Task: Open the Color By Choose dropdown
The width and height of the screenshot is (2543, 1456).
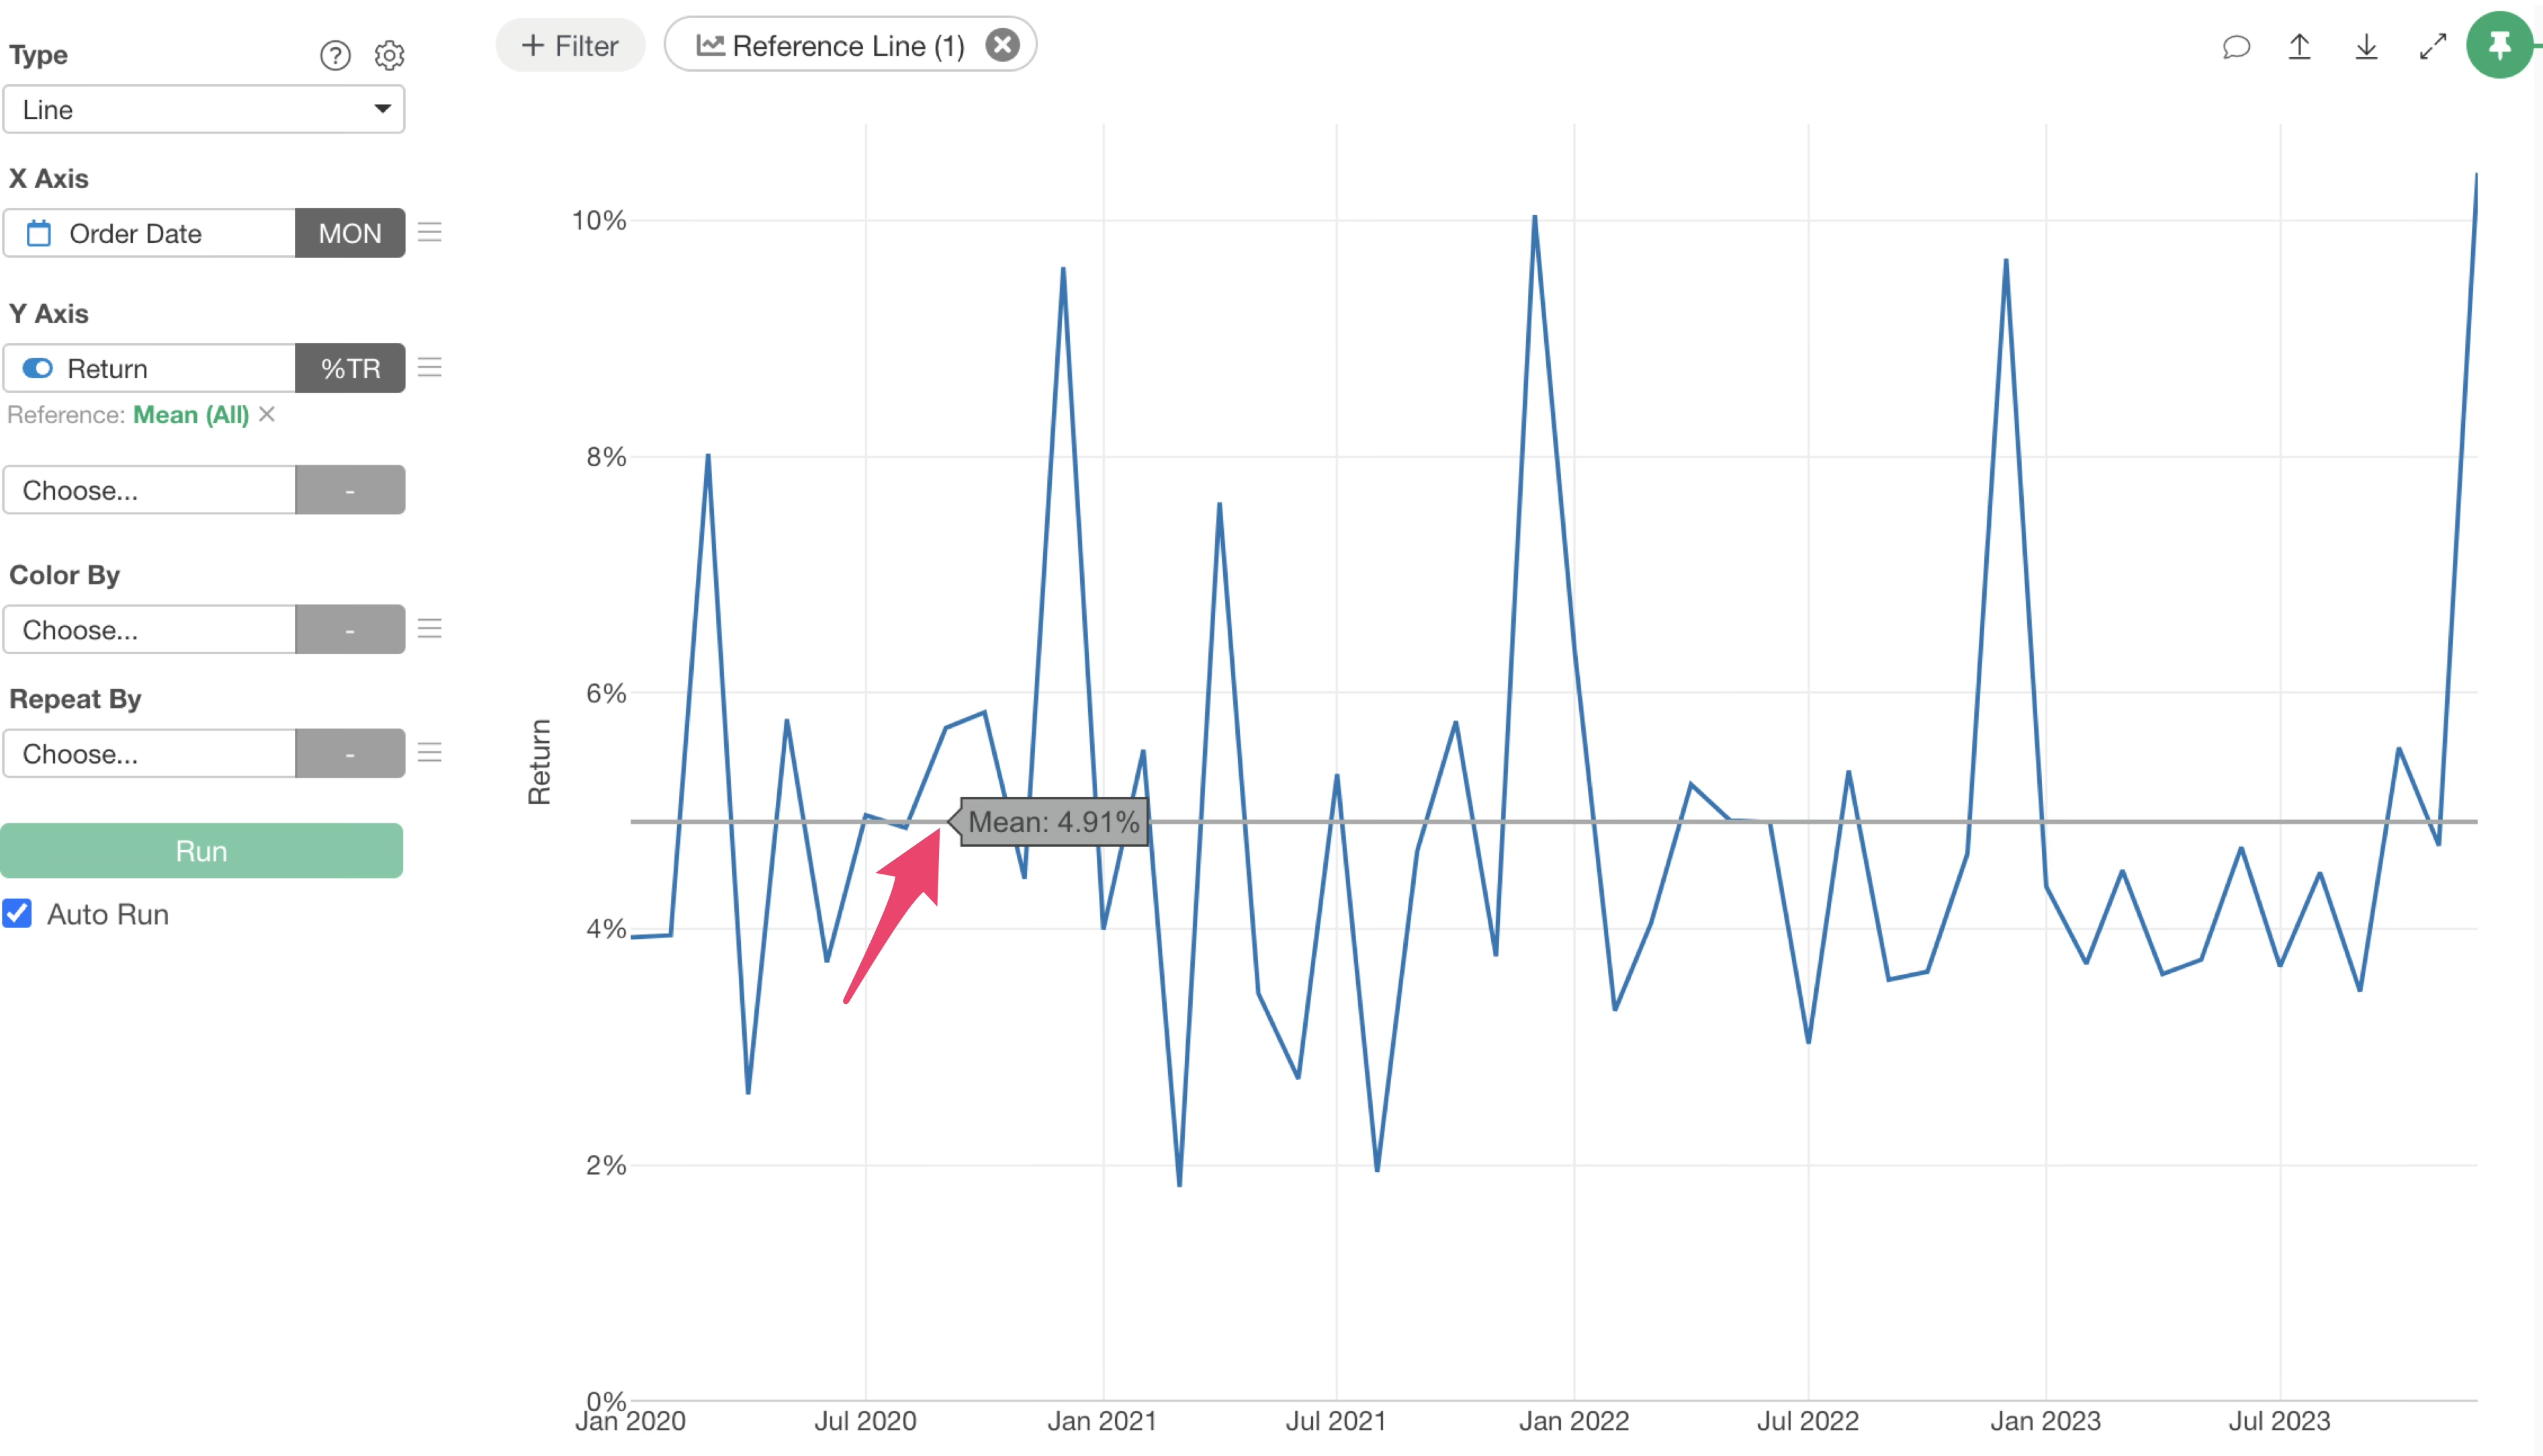Action: pyautogui.click(x=150, y=629)
